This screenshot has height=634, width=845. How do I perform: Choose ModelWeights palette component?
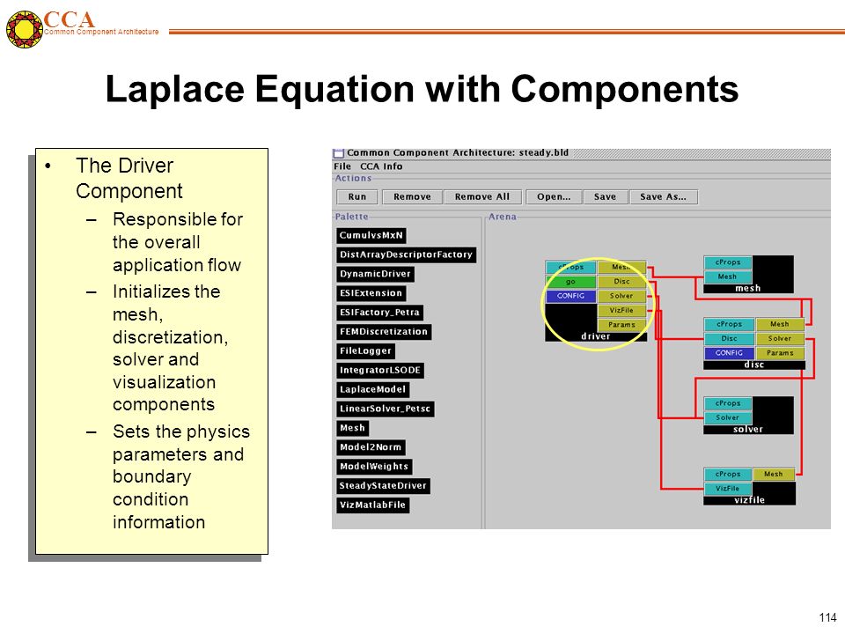[x=374, y=467]
